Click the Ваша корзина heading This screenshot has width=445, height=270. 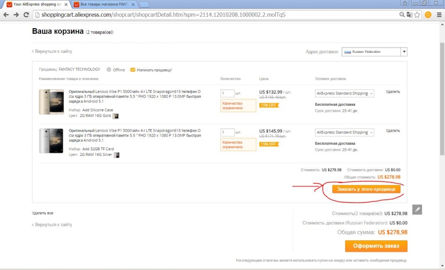point(58,31)
